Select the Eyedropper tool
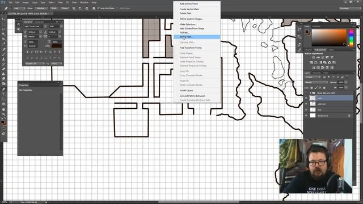The image size is (363, 204). (3, 44)
